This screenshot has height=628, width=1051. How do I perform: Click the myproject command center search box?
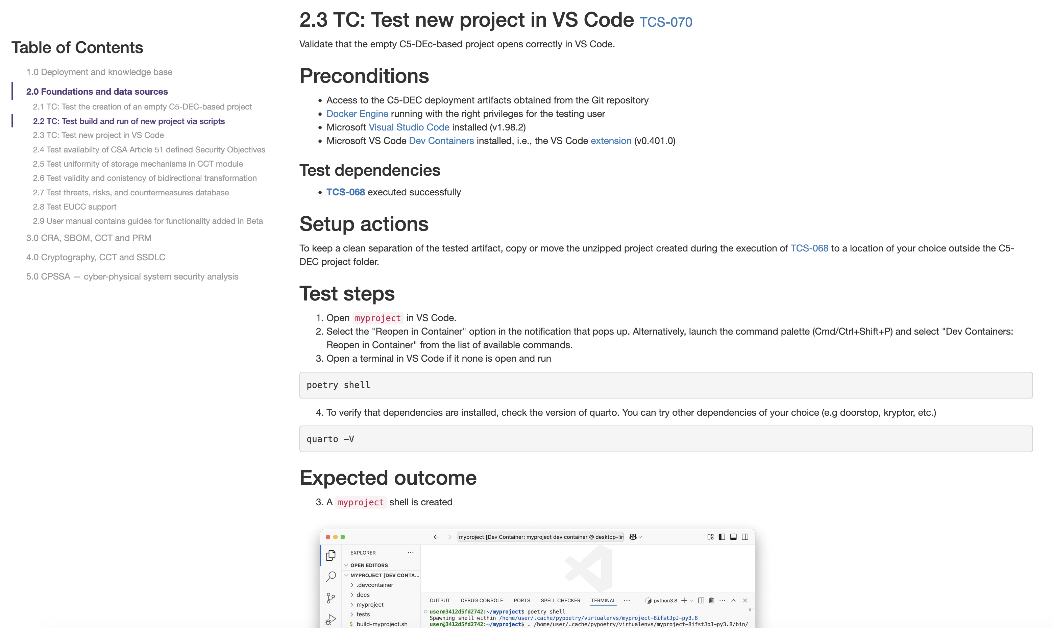pyautogui.click(x=540, y=537)
